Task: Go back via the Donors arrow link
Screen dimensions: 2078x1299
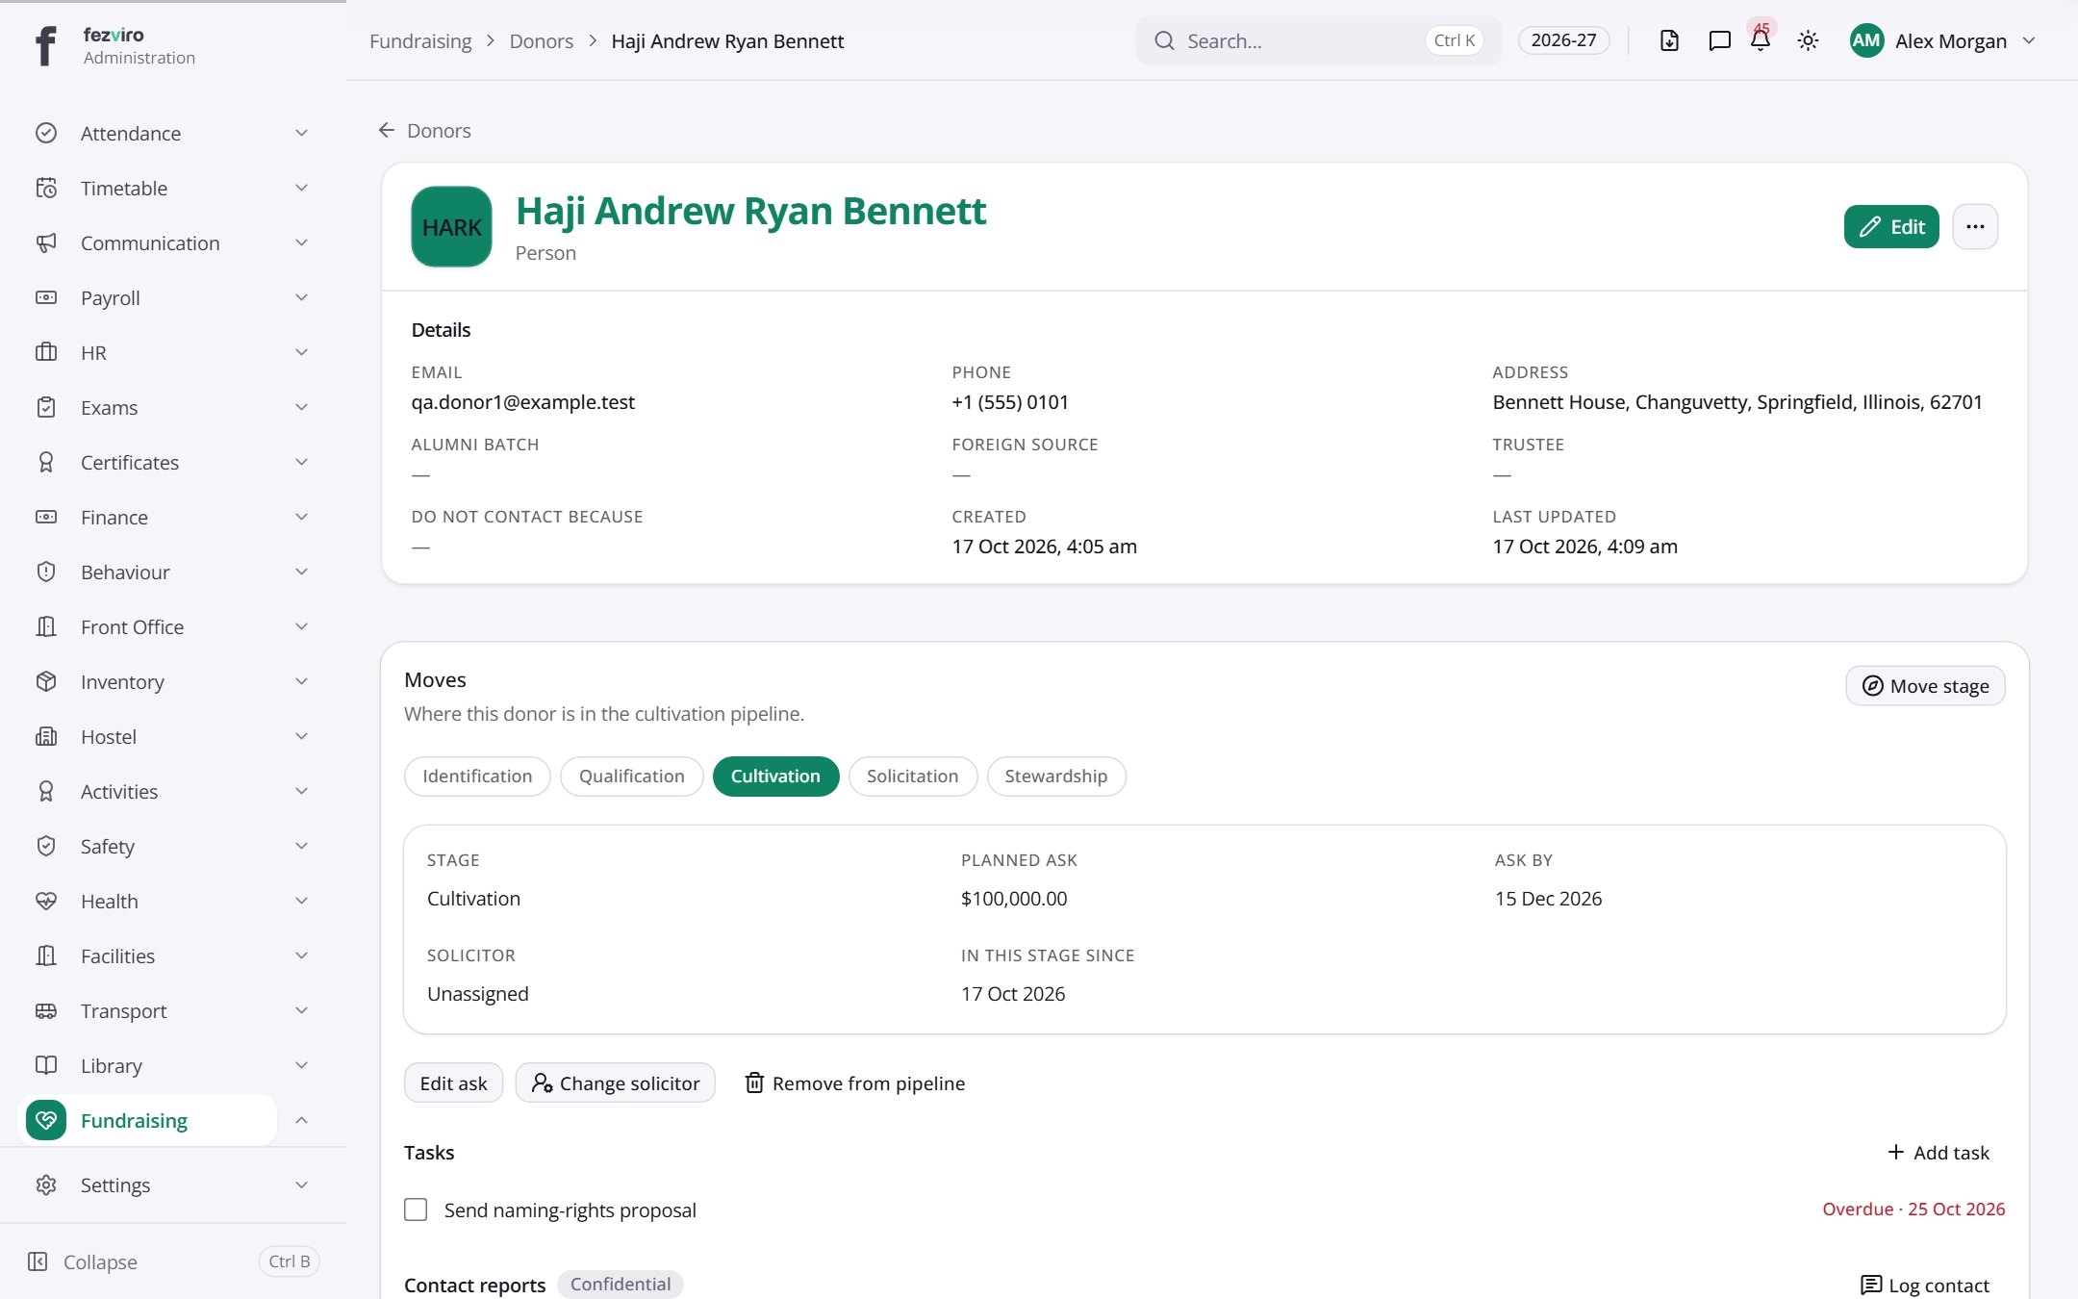Action: pyautogui.click(x=424, y=130)
